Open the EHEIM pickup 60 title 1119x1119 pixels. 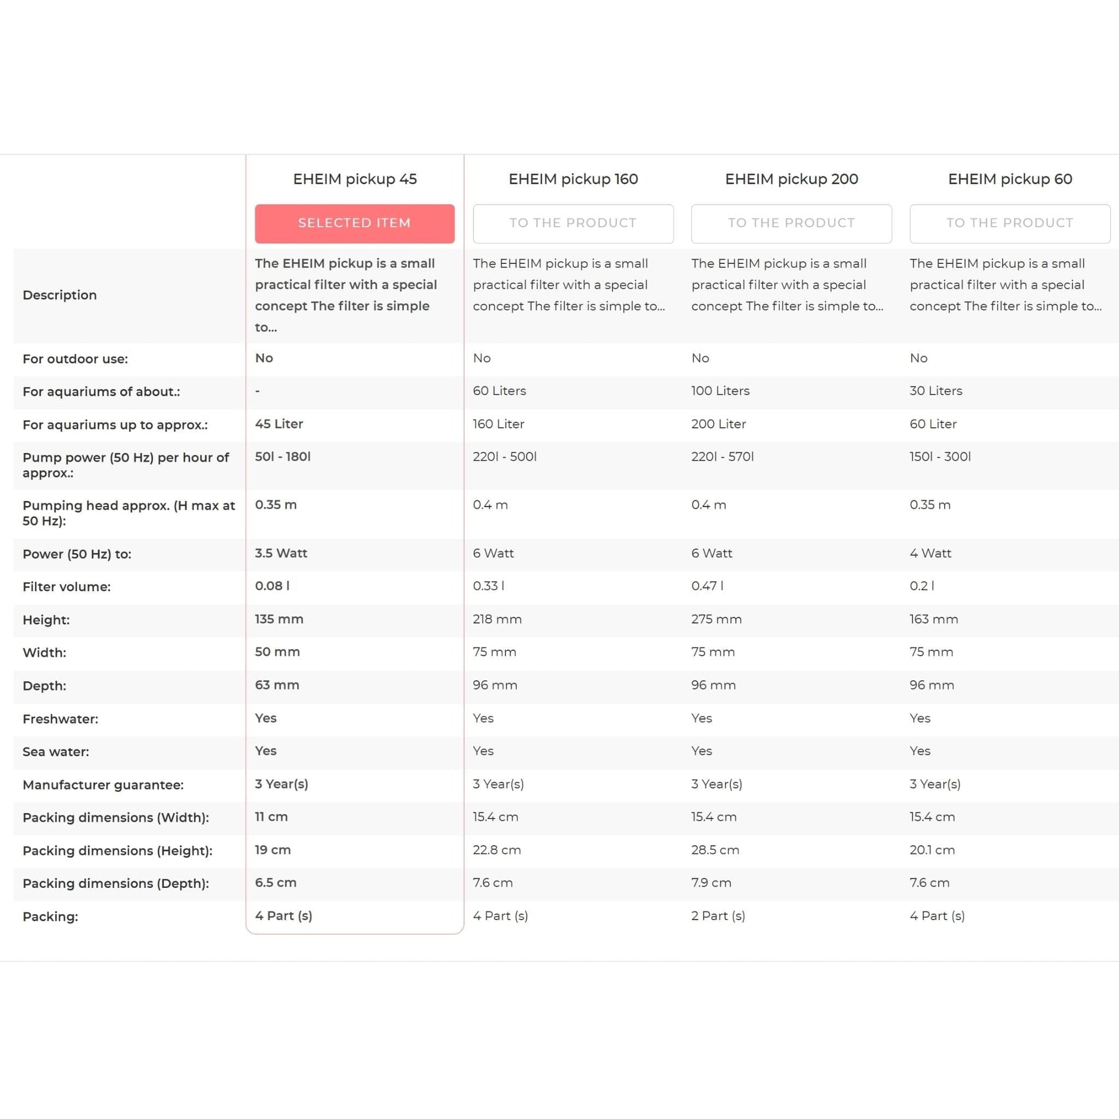coord(1010,179)
